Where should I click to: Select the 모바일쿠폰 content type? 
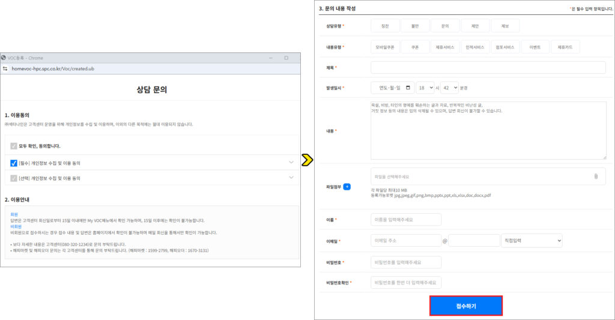(385, 47)
